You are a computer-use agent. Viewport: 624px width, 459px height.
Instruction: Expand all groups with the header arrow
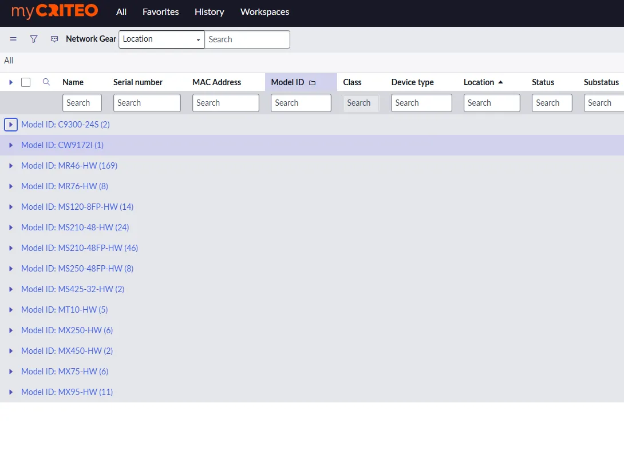(x=11, y=82)
